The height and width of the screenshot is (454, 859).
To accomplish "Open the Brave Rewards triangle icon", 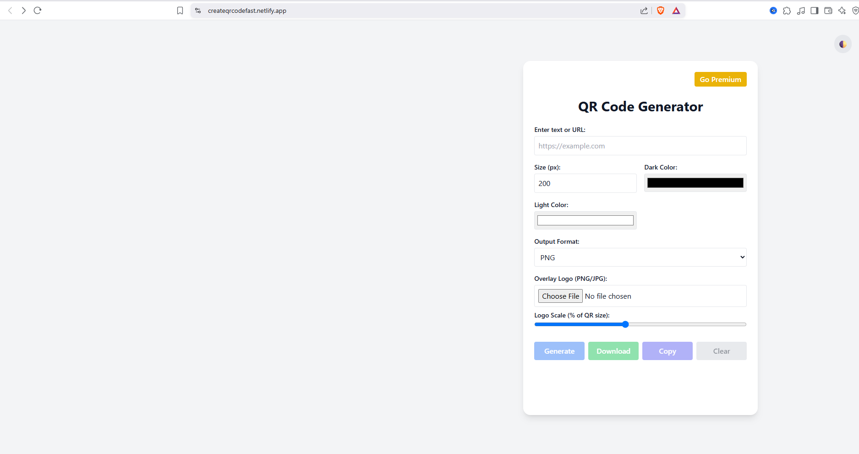I will (676, 11).
